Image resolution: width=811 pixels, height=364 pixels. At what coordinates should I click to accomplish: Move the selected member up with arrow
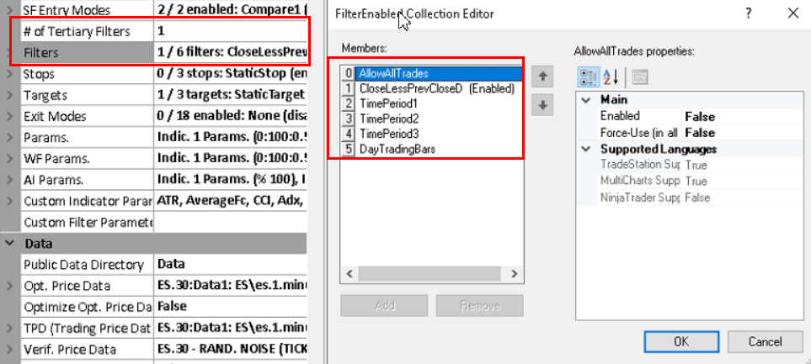543,76
